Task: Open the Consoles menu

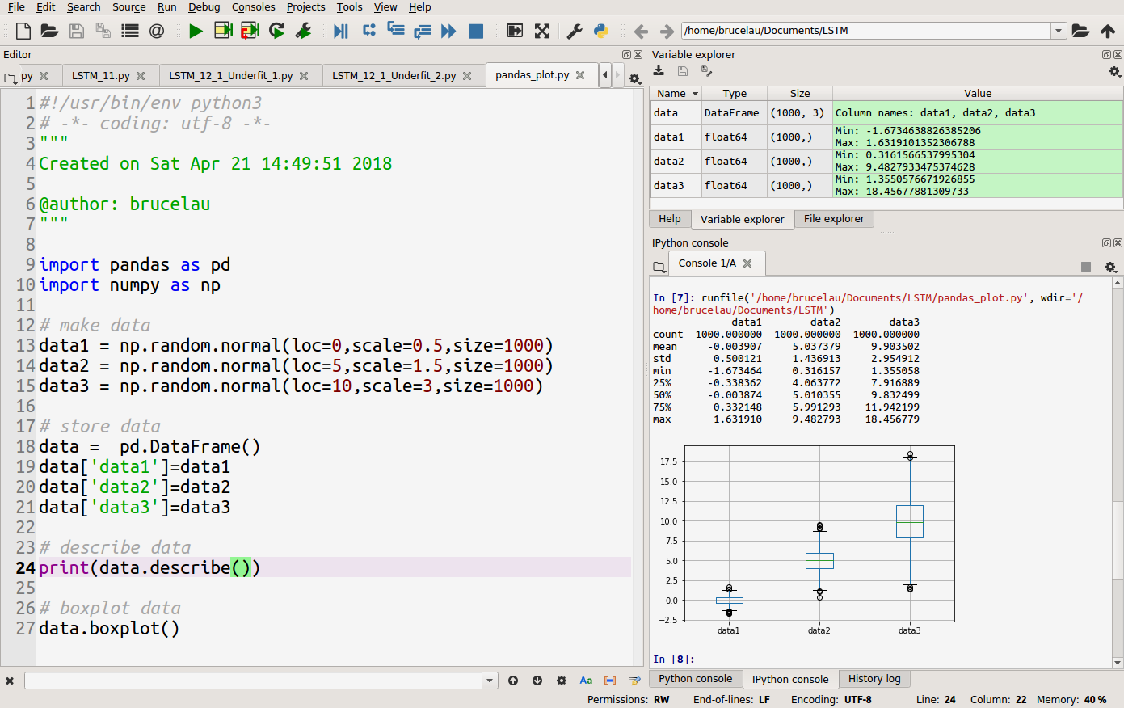Action: (x=253, y=7)
